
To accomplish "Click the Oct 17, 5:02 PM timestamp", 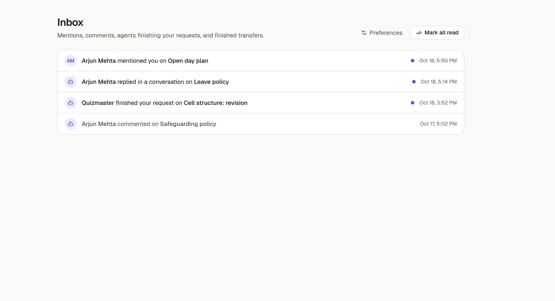I will pos(438,124).
